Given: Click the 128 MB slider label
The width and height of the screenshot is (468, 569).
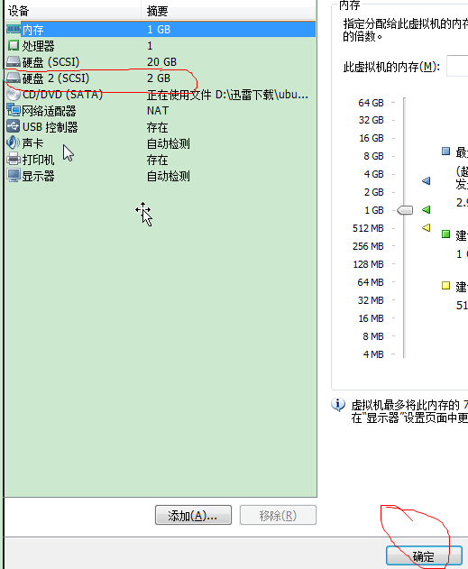Looking at the screenshot, I should click(x=368, y=264).
